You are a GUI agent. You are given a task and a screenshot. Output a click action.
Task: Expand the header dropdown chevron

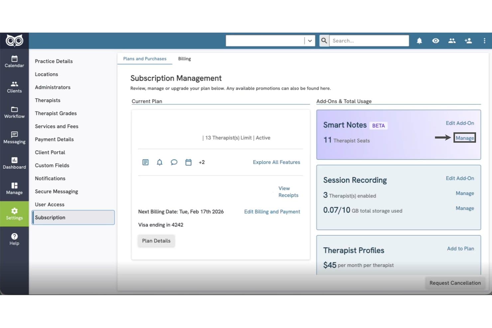coord(310,41)
